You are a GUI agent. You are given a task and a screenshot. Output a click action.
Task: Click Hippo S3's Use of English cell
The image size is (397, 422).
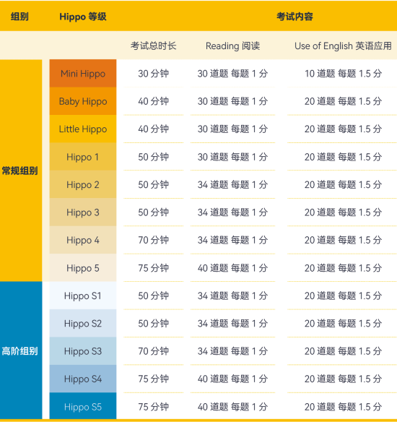coord(344,351)
